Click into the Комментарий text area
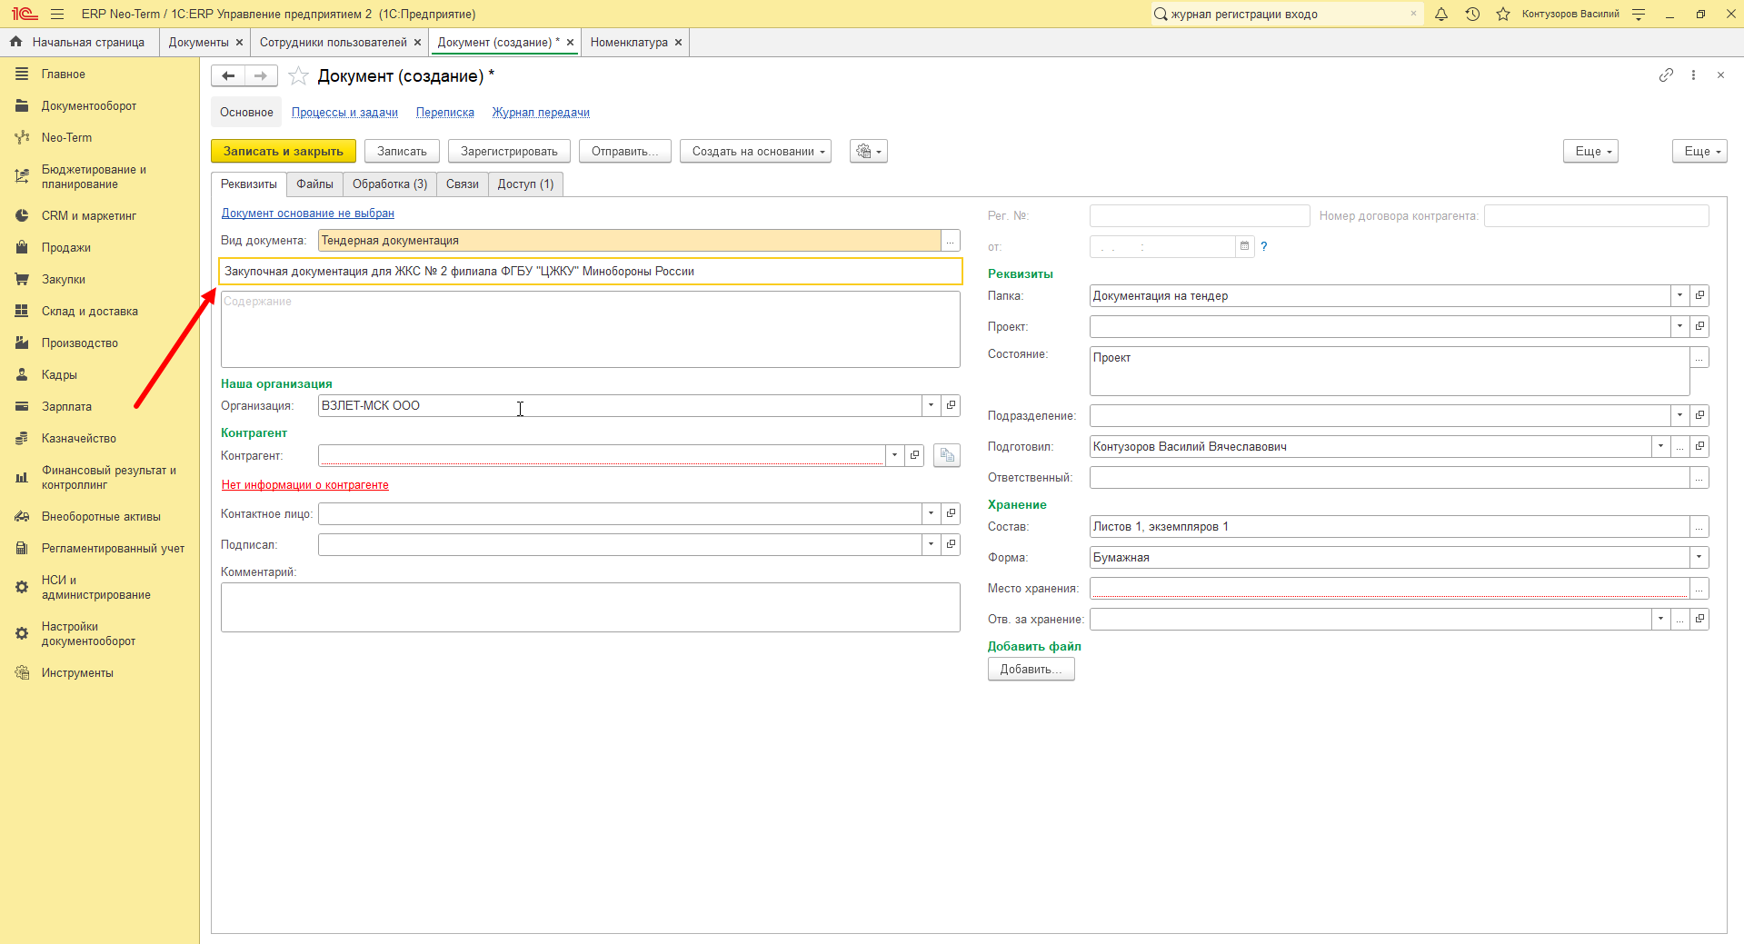The height and width of the screenshot is (944, 1744). point(591,607)
